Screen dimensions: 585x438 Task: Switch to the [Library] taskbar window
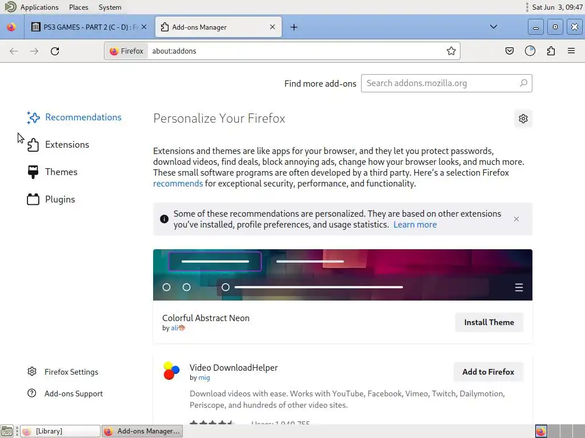60,431
